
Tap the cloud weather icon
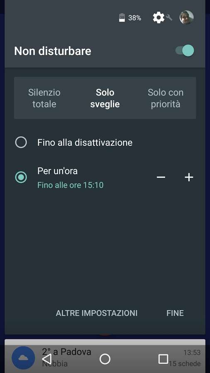click(x=23, y=358)
